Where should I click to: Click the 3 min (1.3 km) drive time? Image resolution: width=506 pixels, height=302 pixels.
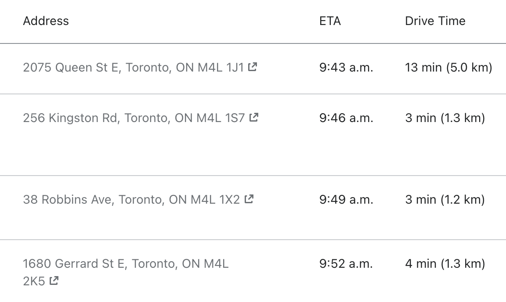tap(445, 118)
